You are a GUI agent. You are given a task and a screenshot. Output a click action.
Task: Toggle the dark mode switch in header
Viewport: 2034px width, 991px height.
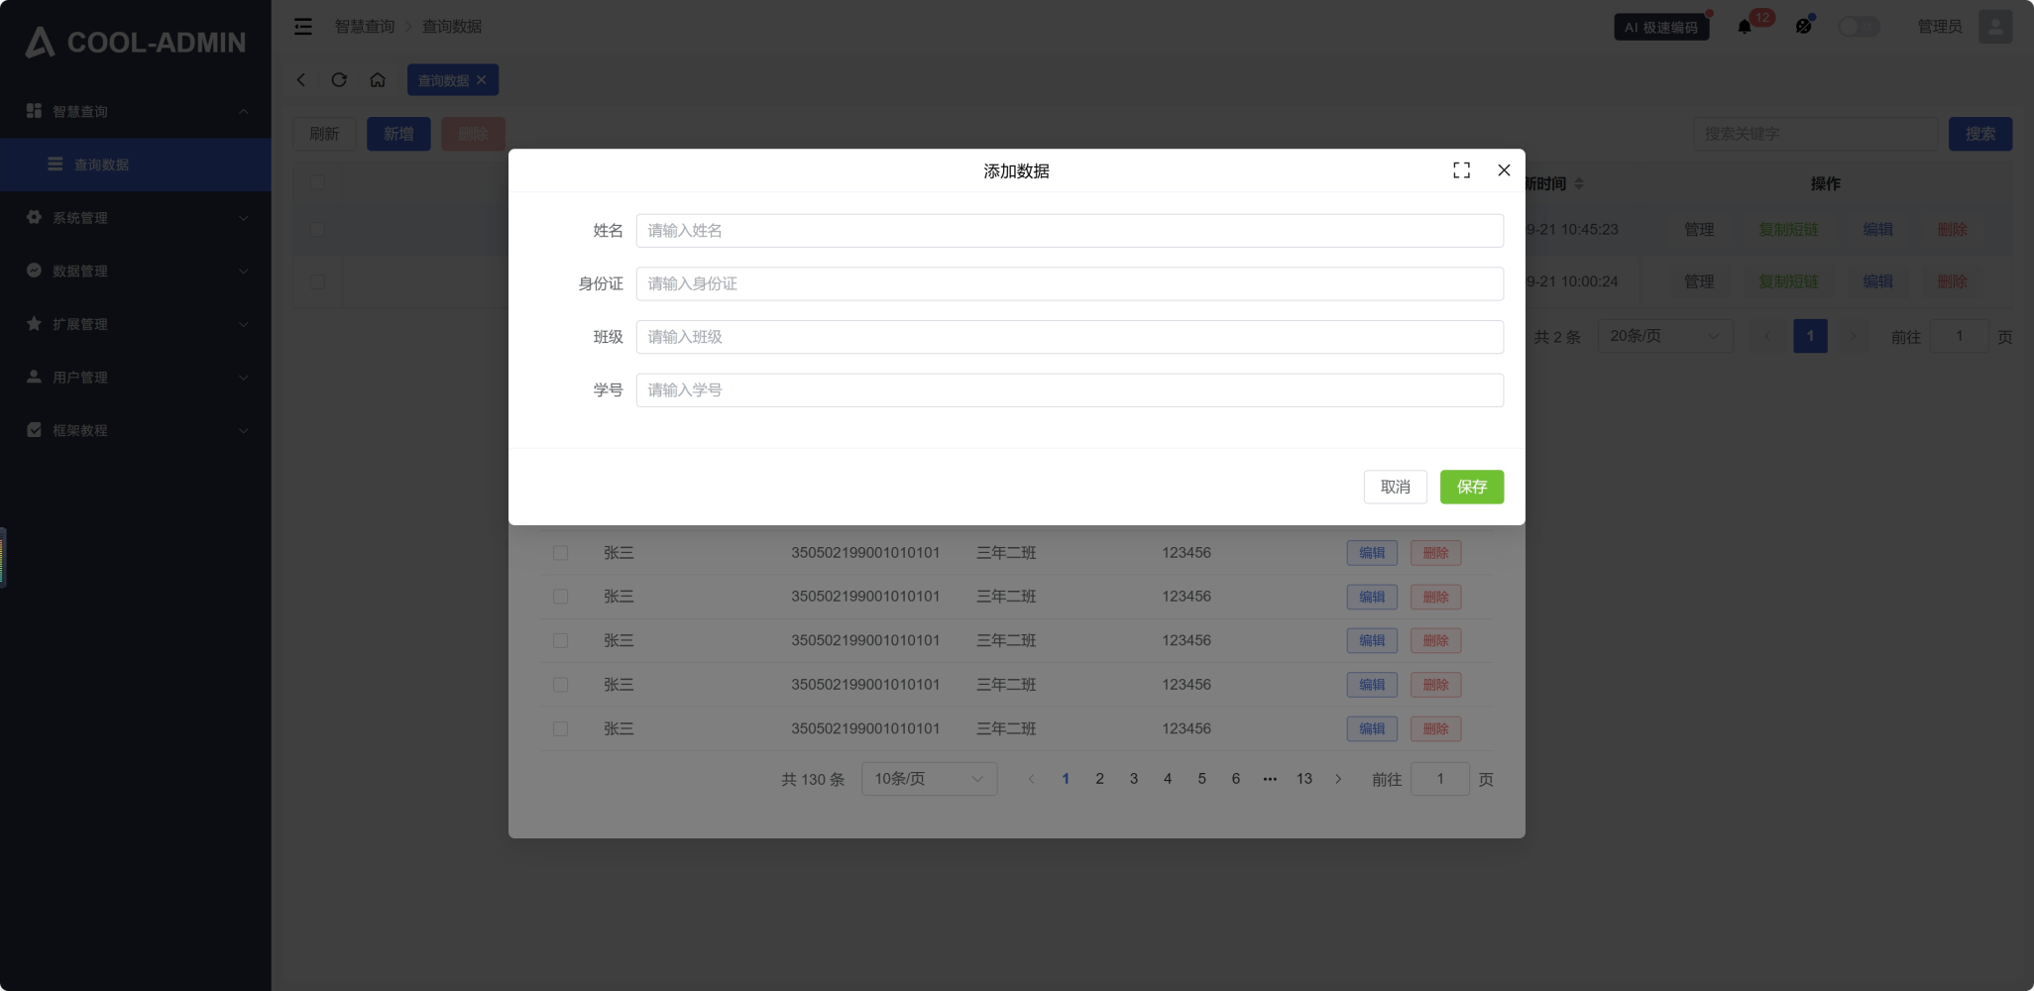tap(1859, 27)
